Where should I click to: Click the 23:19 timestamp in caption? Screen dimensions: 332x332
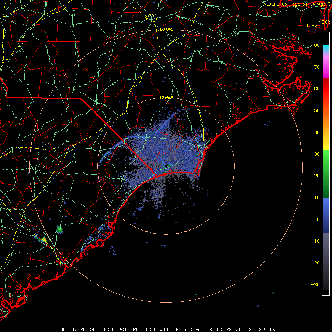tap(268, 329)
